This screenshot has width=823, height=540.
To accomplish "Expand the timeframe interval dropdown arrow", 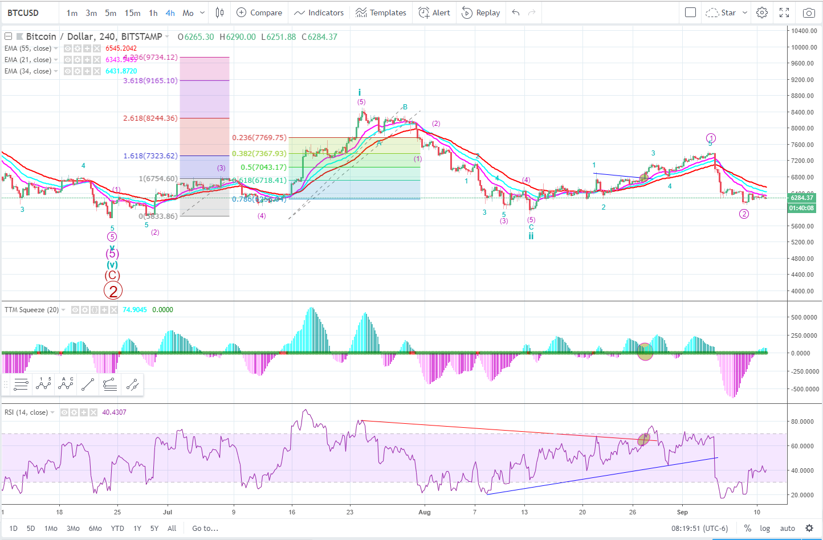I will pyautogui.click(x=202, y=13).
